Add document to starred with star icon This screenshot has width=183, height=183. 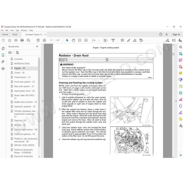pos(10,40)
